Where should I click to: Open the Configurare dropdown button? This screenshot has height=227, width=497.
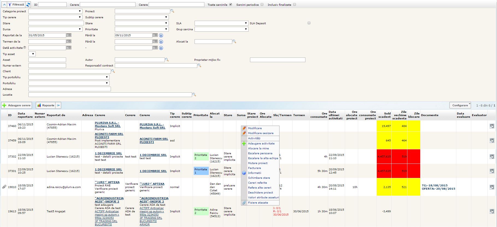point(460,105)
